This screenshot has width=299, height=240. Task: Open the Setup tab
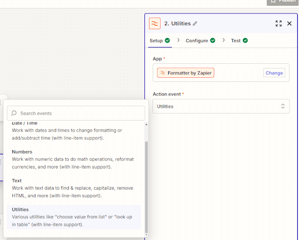pyautogui.click(x=160, y=40)
